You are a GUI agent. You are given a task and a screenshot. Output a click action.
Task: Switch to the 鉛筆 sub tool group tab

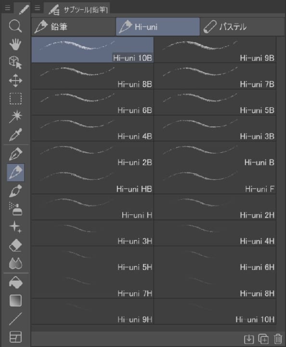click(x=73, y=27)
